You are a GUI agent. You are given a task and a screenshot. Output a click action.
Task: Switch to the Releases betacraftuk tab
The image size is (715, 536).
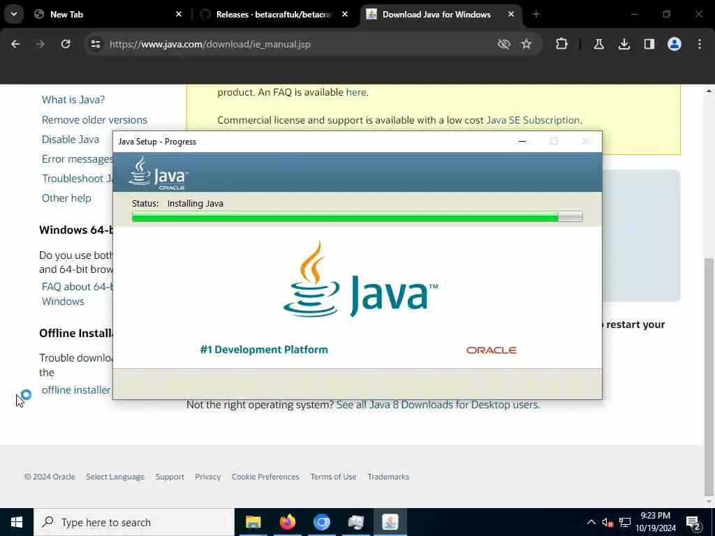[x=274, y=14]
